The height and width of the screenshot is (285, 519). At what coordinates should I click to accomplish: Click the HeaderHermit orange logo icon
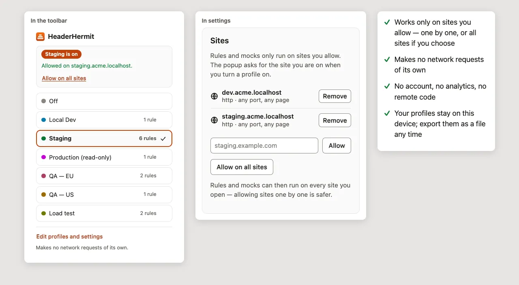pos(40,36)
